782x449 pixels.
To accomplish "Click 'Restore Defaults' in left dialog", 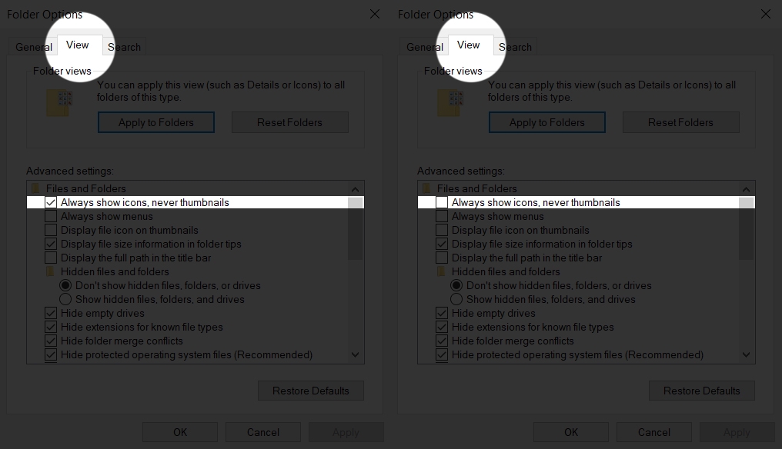I will click(311, 391).
